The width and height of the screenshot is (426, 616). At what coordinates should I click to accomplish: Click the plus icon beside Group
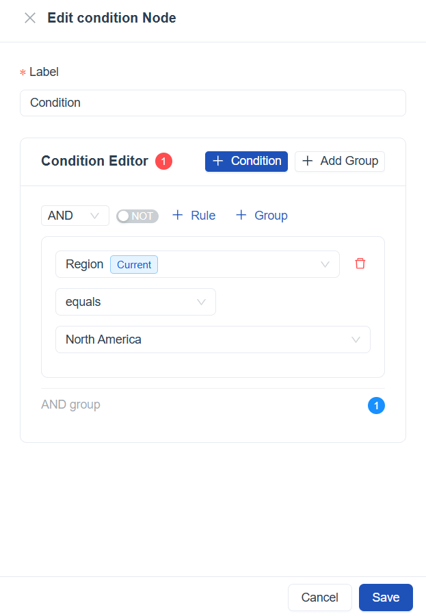click(x=241, y=216)
